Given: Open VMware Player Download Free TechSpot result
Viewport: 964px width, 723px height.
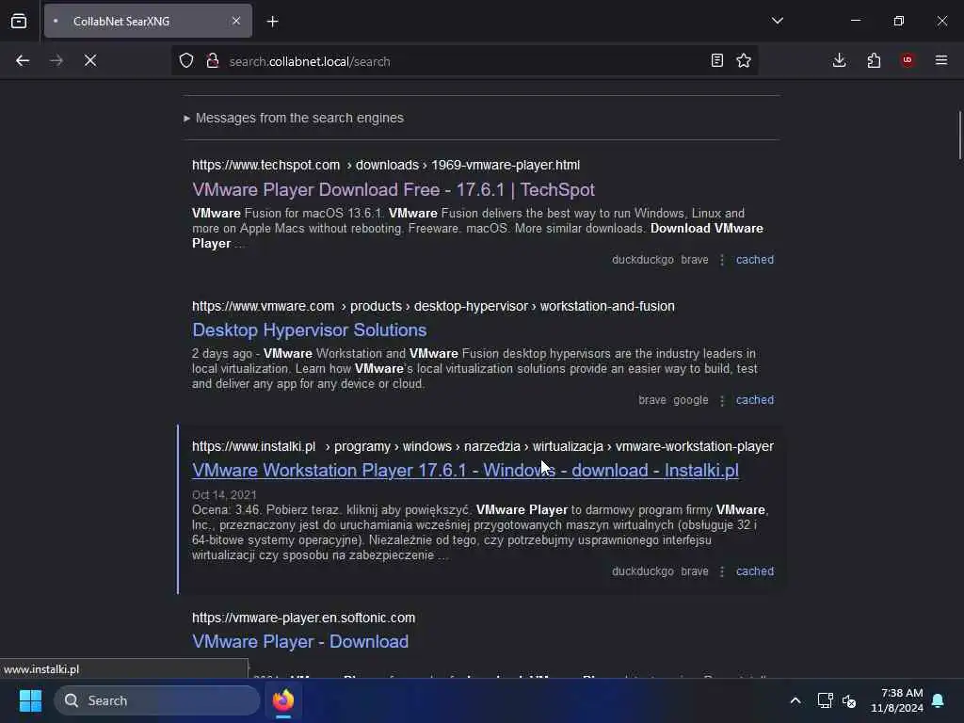Looking at the screenshot, I should point(394,189).
